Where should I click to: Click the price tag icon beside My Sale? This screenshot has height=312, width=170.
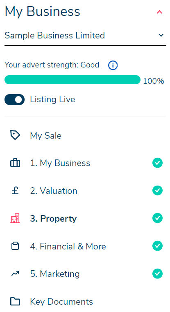click(x=15, y=135)
